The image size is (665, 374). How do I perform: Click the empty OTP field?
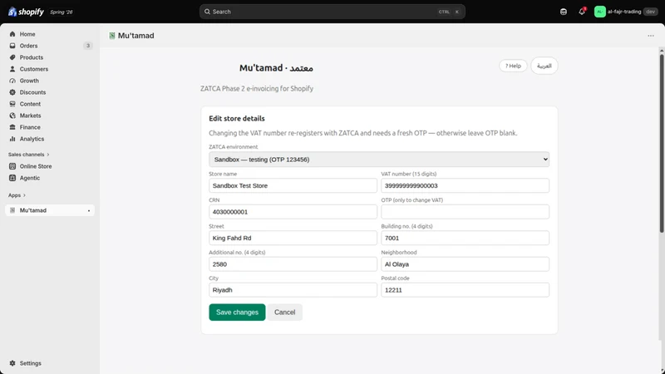(465, 212)
